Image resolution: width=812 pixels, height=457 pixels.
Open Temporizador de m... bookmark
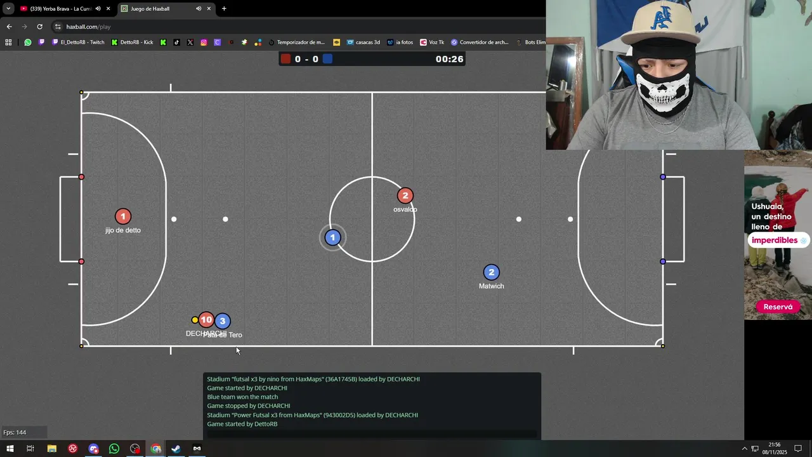(296, 43)
